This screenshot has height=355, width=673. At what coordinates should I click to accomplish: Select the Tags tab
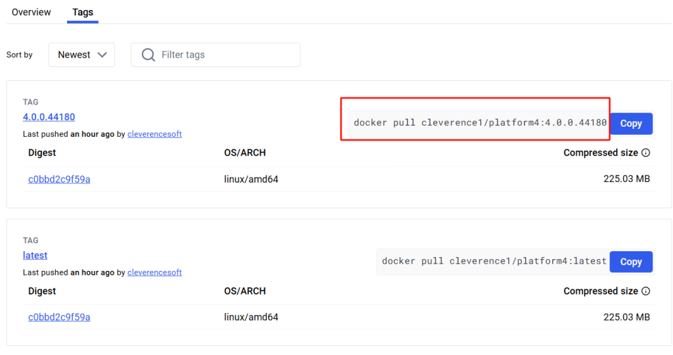[x=82, y=12]
